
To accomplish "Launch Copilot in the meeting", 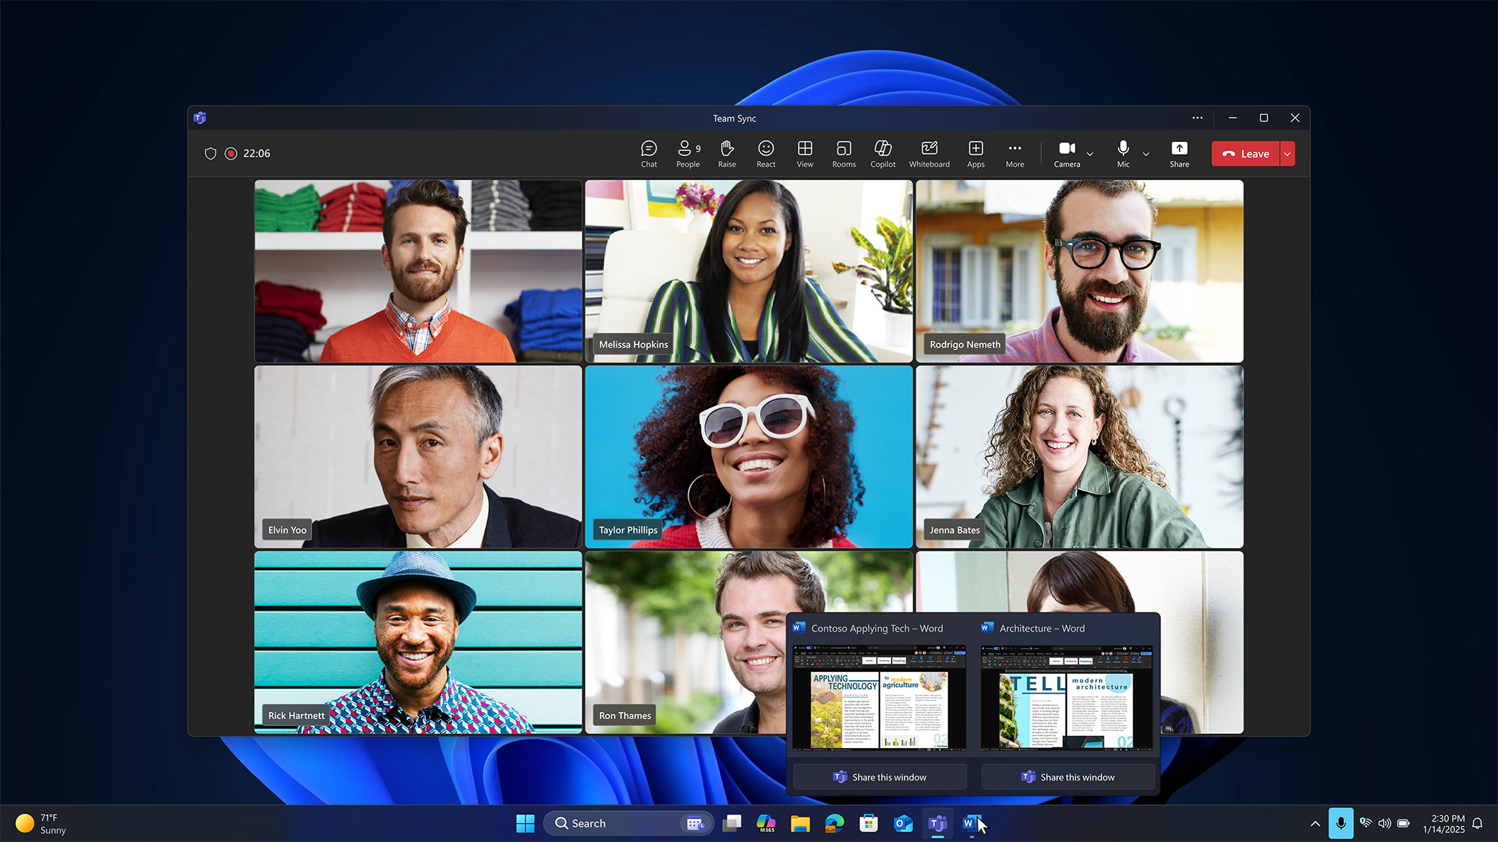I will (x=883, y=153).
